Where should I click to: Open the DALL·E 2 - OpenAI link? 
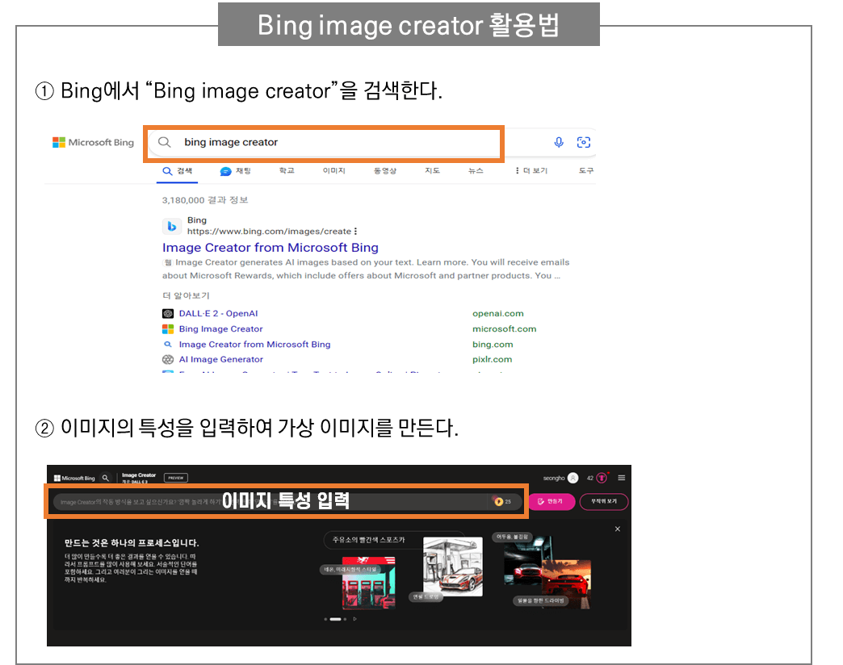[x=218, y=314]
